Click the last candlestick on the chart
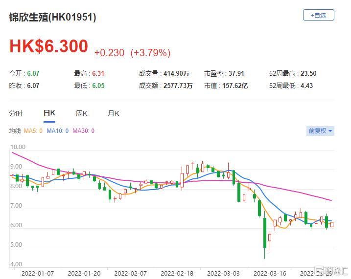This screenshot has width=351, height=279. click(x=332, y=224)
